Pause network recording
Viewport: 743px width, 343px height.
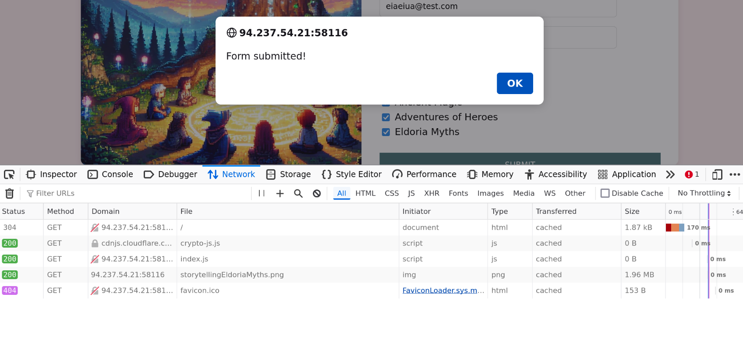(262, 193)
